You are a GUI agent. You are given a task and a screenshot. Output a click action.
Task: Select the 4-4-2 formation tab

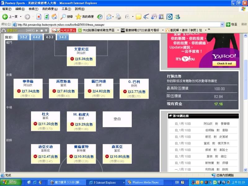click(x=36, y=37)
